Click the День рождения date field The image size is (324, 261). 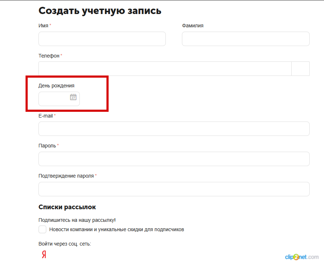(54, 99)
